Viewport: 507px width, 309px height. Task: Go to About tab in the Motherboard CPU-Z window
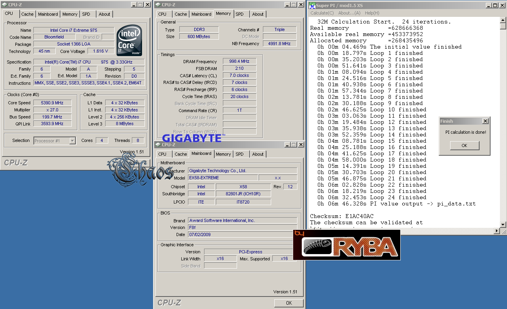258,154
